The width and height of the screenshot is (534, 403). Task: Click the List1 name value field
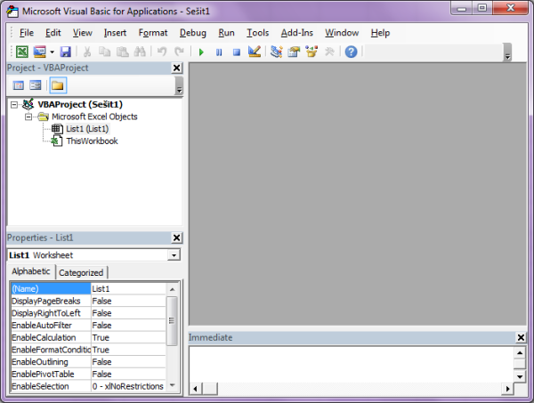tap(128, 288)
